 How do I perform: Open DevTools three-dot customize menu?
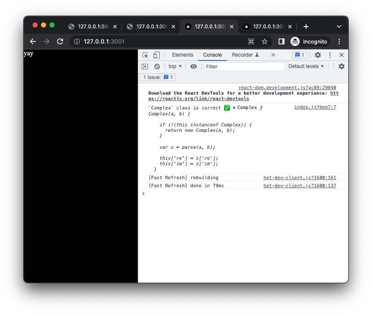click(330, 55)
